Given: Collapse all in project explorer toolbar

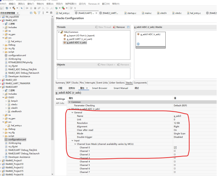Looking at the screenshot, I should pyautogui.click(x=31, y=13).
